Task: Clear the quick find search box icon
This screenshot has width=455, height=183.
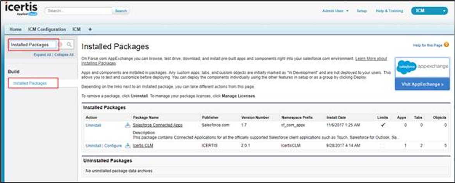Action: [x=60, y=45]
